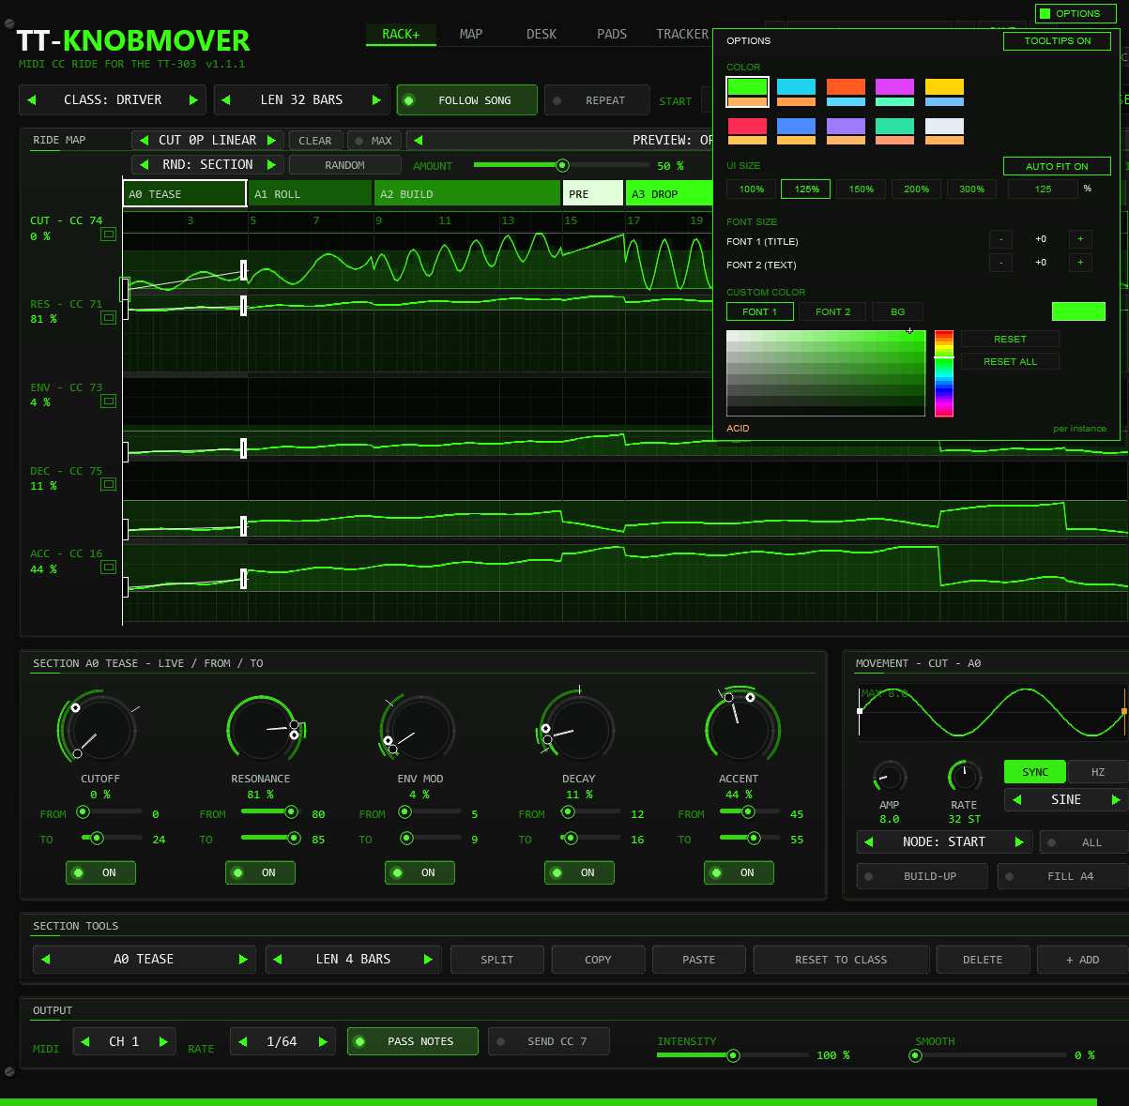This screenshot has height=1106, width=1129.
Task: Toggle FOLLOW SONG mode
Action: (x=467, y=100)
